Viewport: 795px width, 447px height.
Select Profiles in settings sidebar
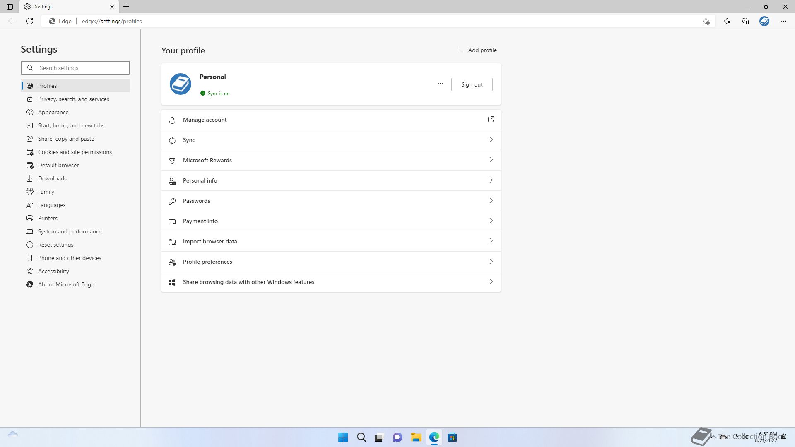pos(75,86)
